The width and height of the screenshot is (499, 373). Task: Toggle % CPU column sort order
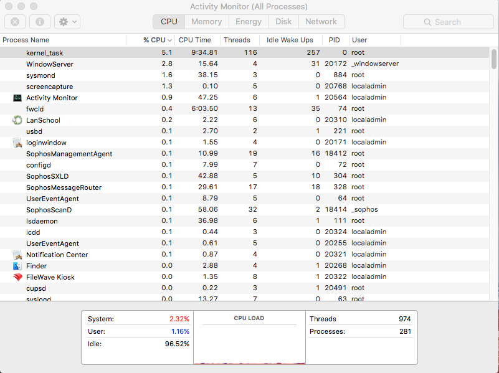151,40
